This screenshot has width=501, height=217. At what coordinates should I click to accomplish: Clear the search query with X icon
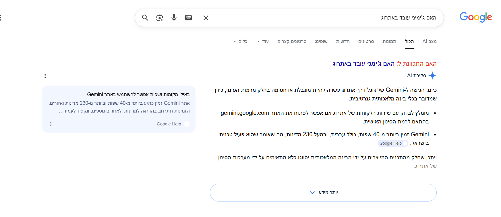coord(206,18)
